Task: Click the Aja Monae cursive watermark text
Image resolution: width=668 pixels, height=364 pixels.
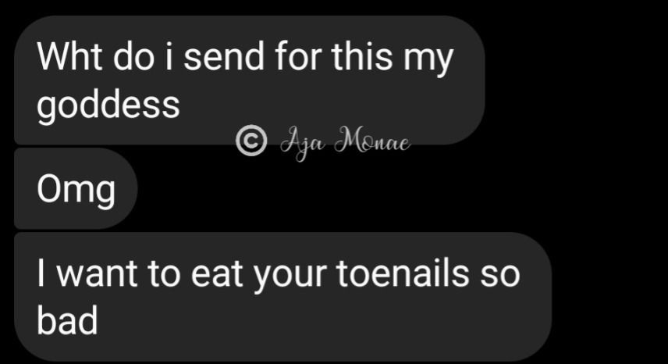Action: coord(345,143)
